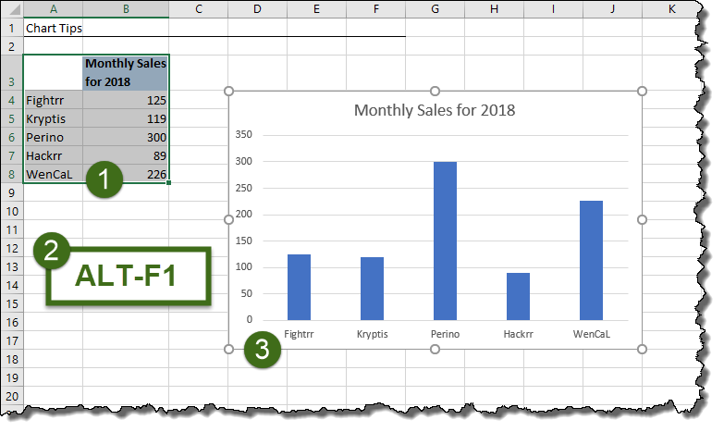724x432 pixels.
Task: Click the Hackrr bar in the chart
Action: tap(518, 296)
